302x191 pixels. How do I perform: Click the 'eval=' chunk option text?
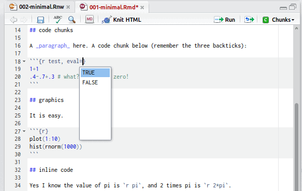[75, 61]
